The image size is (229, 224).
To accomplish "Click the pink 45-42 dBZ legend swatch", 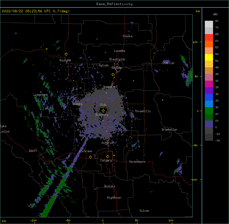I will 209,77.
